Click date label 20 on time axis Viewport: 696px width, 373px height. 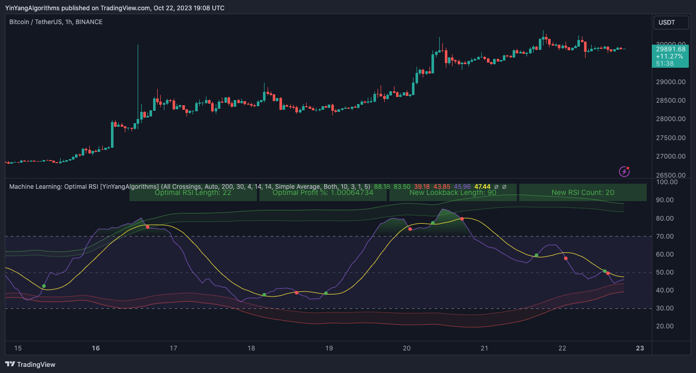pyautogui.click(x=407, y=348)
